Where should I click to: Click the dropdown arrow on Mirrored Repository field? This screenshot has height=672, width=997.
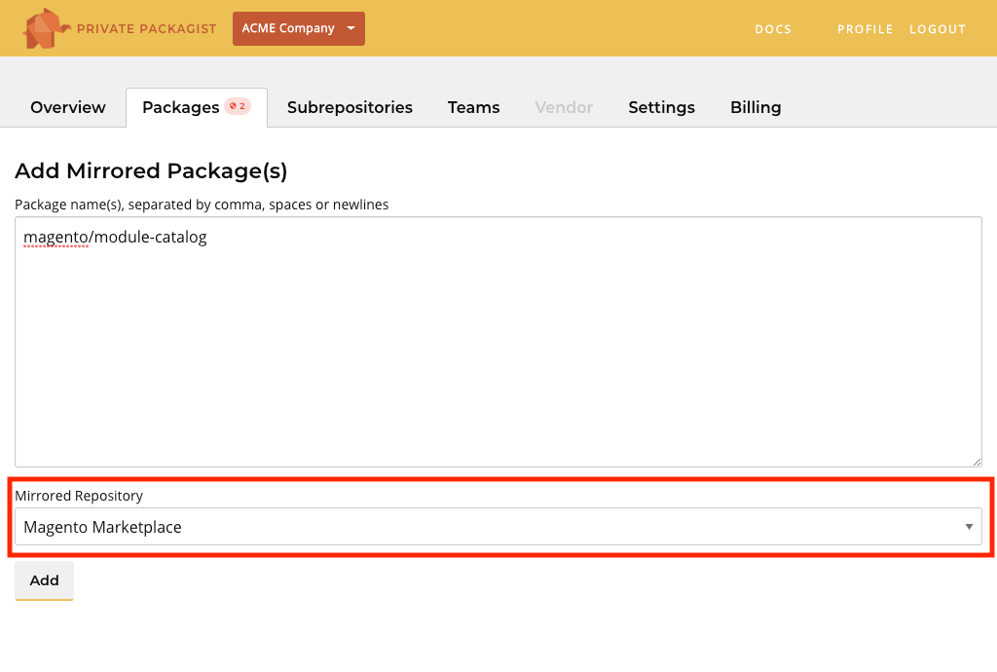tap(970, 526)
